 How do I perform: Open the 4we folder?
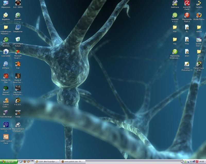tap(175, 29)
